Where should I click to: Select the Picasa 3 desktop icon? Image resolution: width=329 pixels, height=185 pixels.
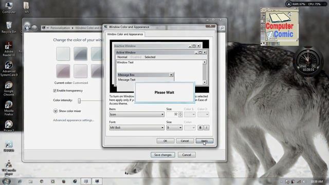pos(9,126)
